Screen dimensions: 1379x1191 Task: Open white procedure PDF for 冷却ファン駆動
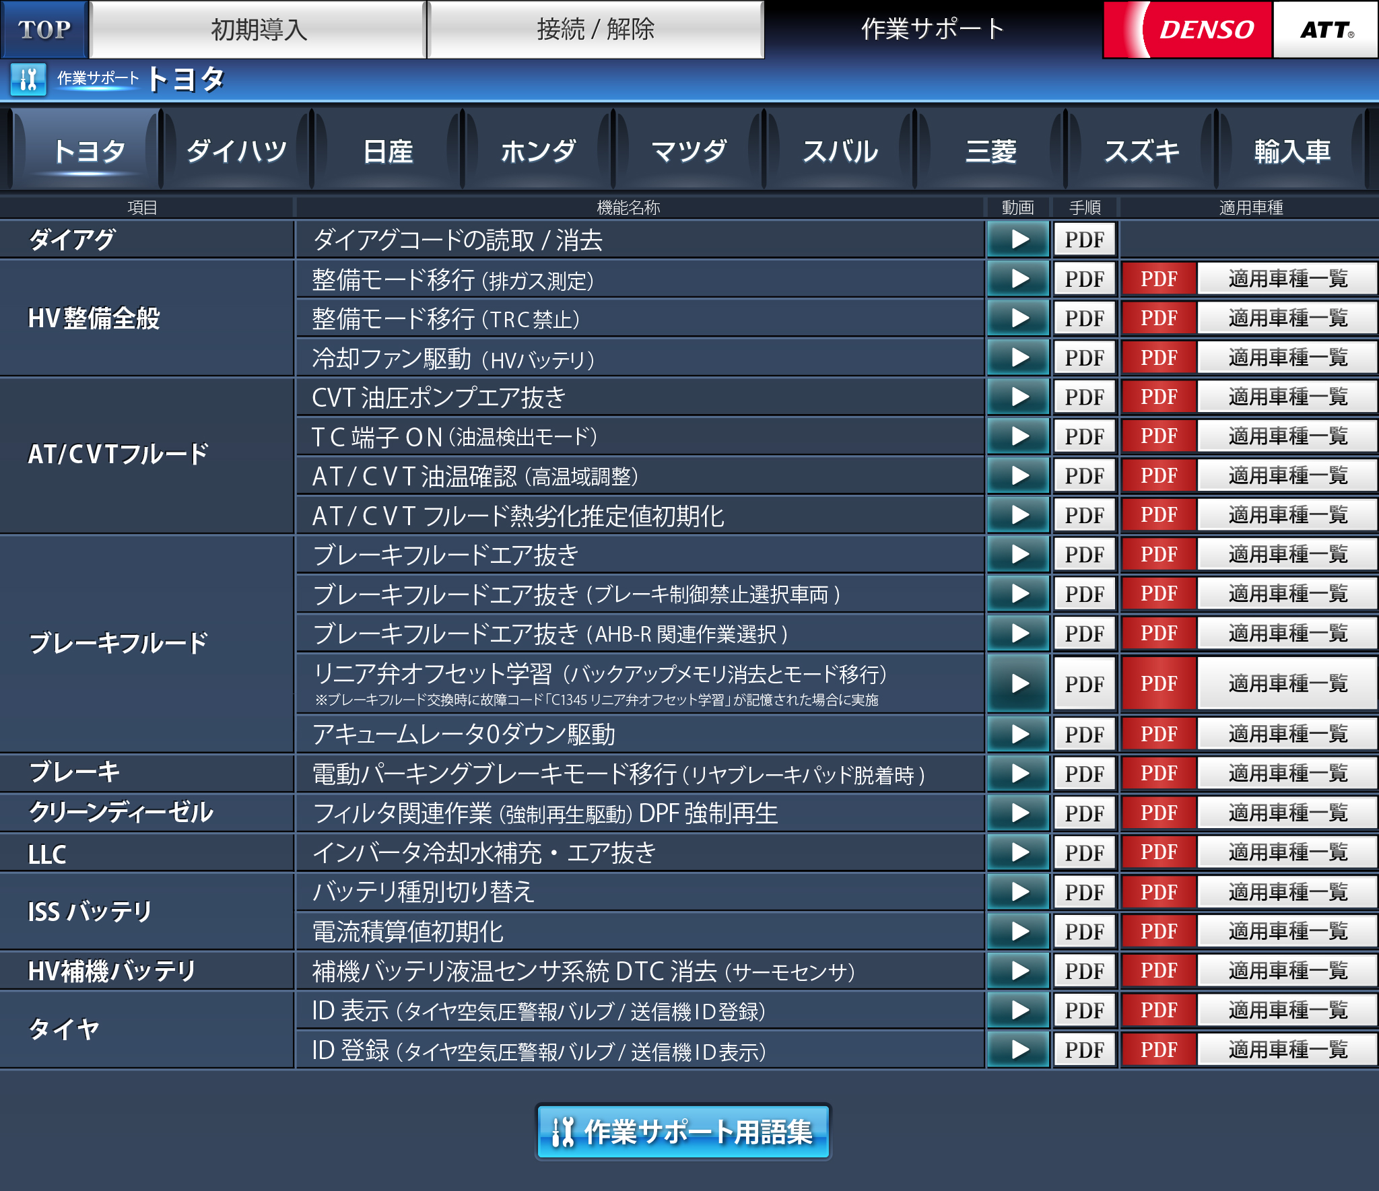[1084, 358]
